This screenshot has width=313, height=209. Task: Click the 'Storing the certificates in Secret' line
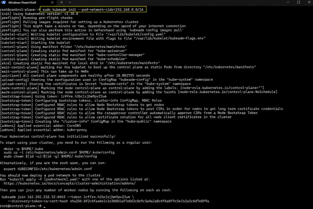pyautogui.click(x=95, y=84)
